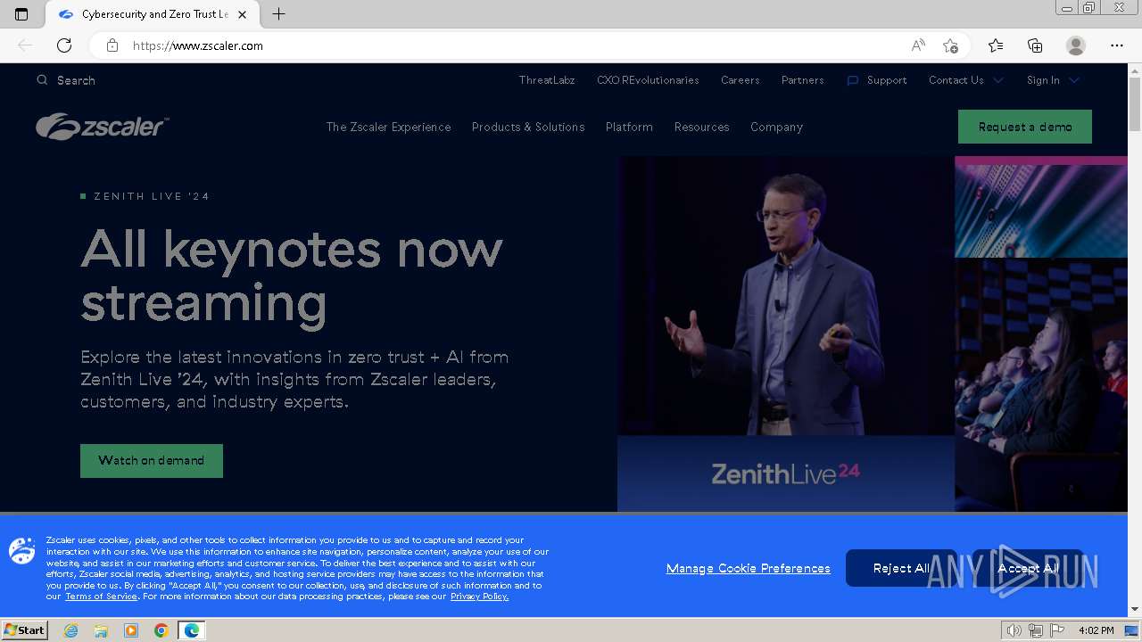Click the Microsoft Edge taskbar icon
The image size is (1142, 642).
(x=191, y=630)
